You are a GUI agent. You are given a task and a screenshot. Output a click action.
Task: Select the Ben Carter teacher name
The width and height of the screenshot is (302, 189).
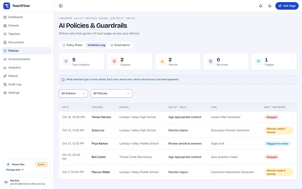(x=99, y=157)
